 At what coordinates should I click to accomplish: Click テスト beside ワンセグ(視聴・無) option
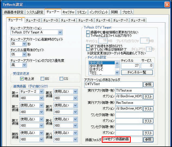click(148, 133)
